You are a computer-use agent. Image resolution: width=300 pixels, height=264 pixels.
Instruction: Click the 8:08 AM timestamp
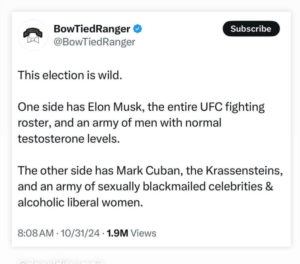pyautogui.click(x=35, y=233)
